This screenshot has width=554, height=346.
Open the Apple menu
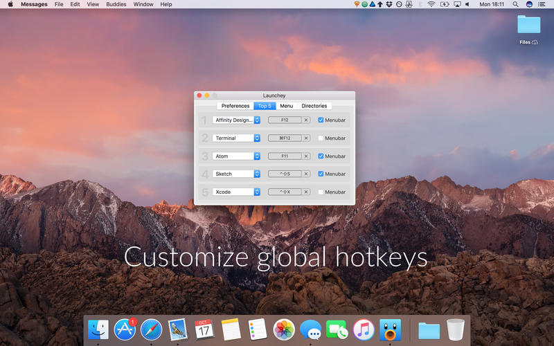10,4
